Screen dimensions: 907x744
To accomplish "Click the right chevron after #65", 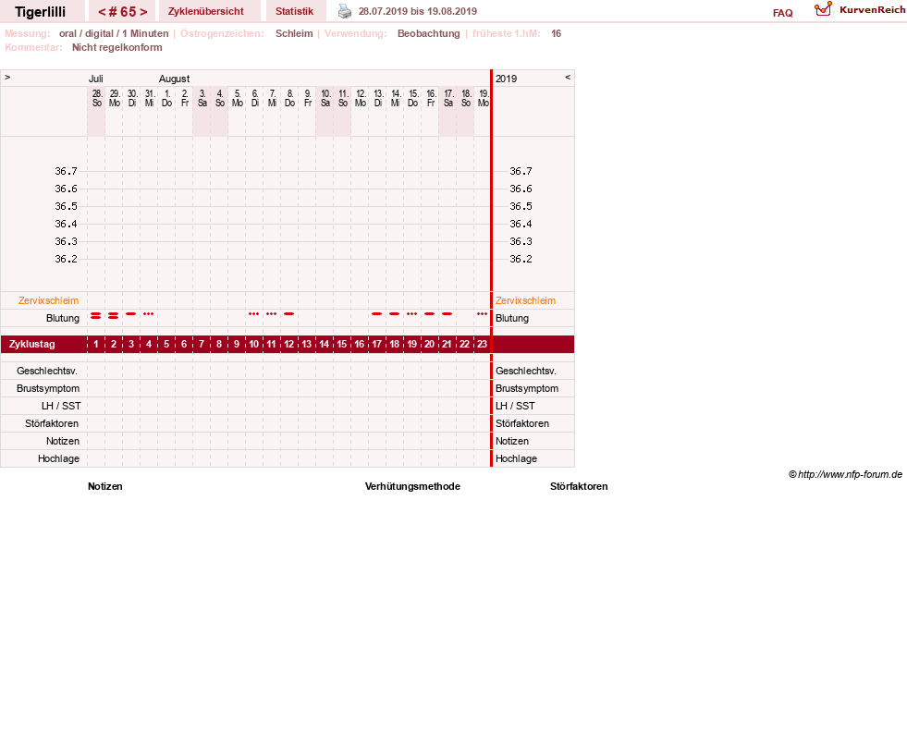I will coord(143,12).
